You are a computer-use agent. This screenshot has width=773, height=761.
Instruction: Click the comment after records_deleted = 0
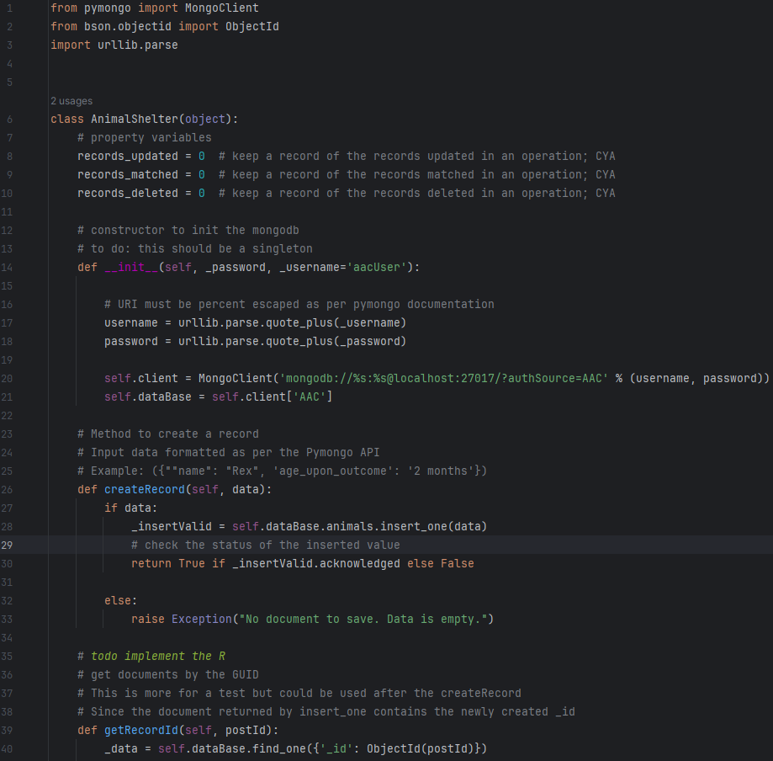pyautogui.click(x=416, y=193)
